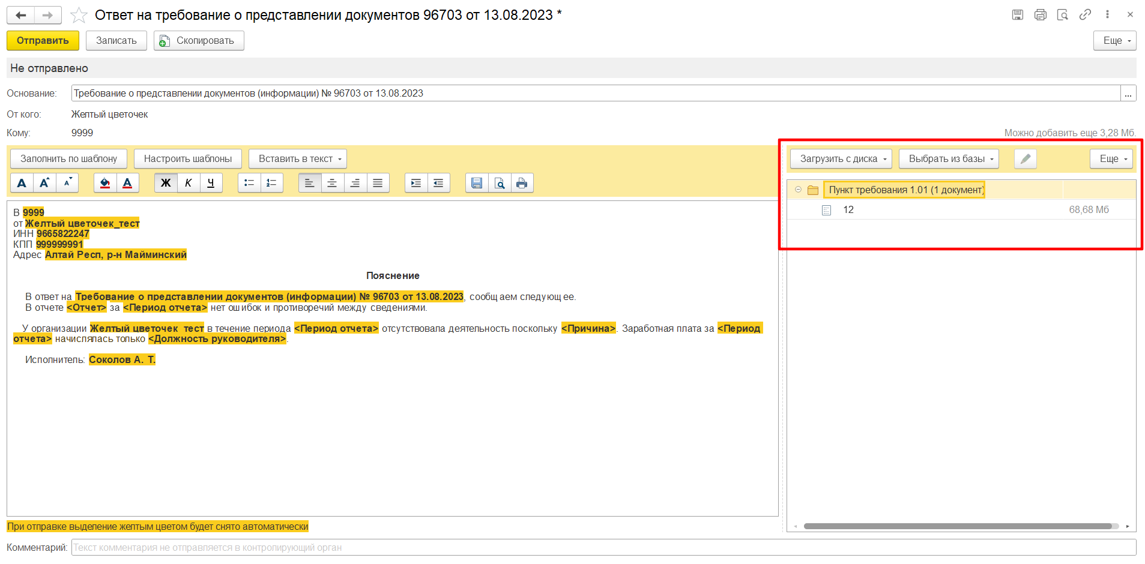
Task: Click the file size 68,68 Мб
Action: [1089, 209]
